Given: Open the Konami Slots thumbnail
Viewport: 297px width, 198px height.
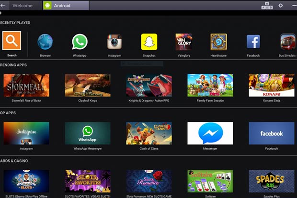Looking at the screenshot, I should (272, 85).
